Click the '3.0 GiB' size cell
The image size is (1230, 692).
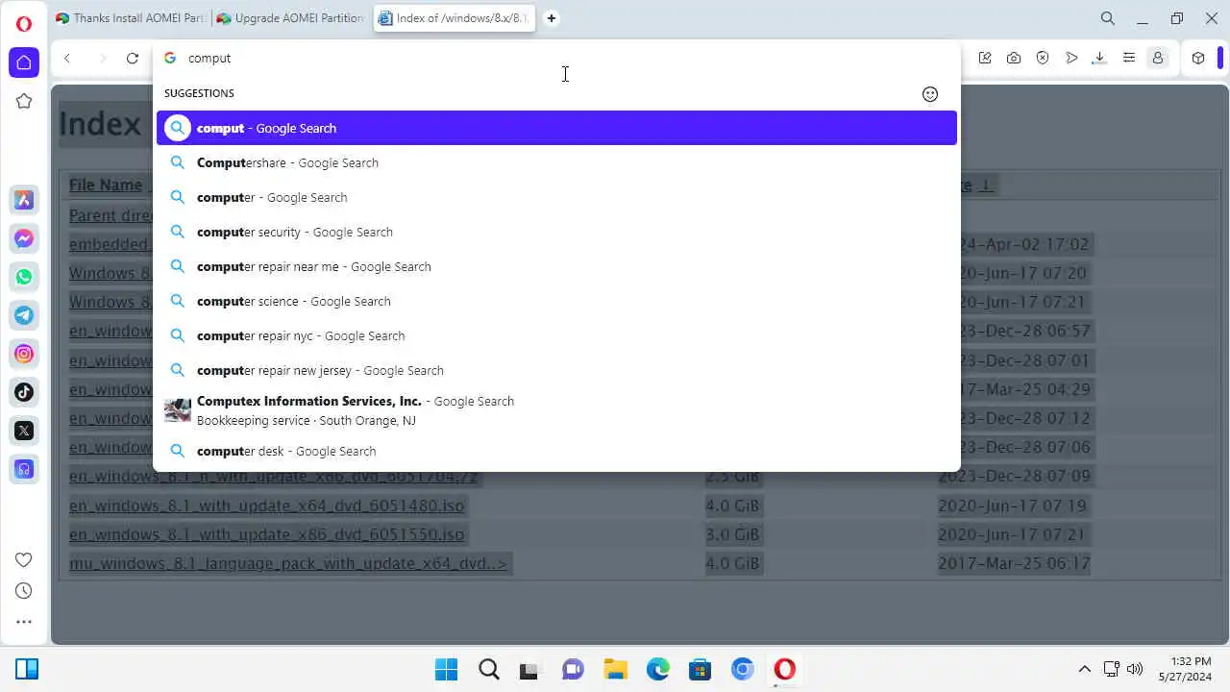click(x=732, y=534)
